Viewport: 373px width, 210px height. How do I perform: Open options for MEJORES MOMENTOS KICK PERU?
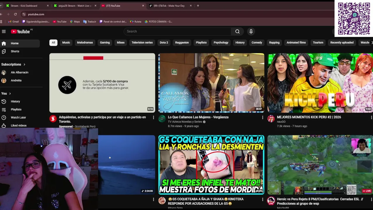coord(371,117)
